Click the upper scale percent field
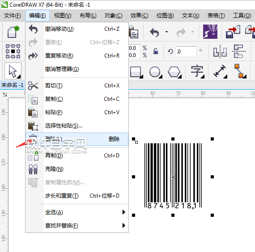The width and height of the screenshot is (255, 252). (135, 48)
